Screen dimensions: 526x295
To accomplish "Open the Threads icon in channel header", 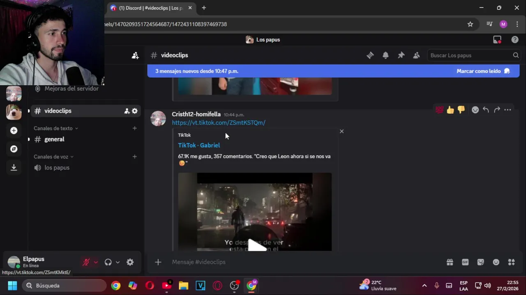I will 370,55.
